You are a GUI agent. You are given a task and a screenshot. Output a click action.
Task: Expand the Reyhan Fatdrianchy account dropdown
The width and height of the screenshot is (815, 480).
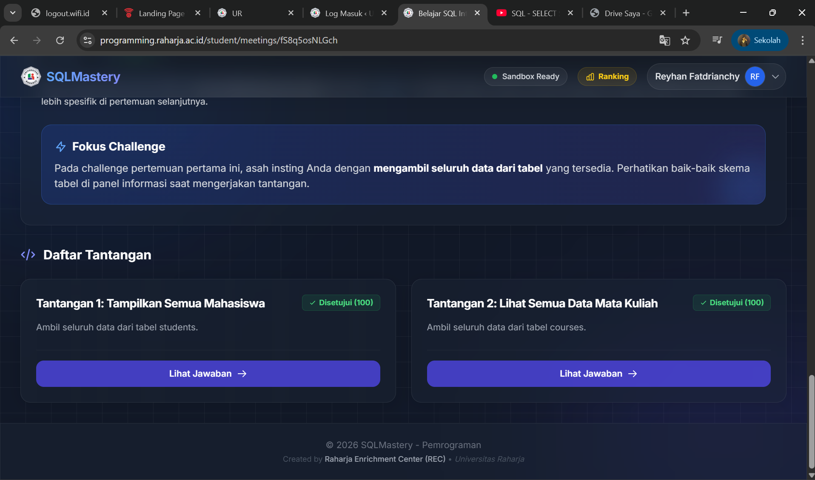click(775, 77)
